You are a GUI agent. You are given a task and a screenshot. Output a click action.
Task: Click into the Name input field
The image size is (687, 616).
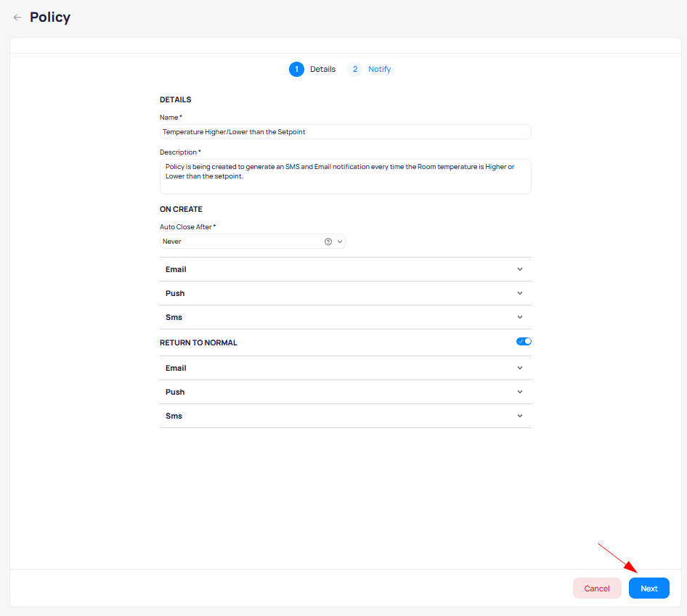[345, 132]
